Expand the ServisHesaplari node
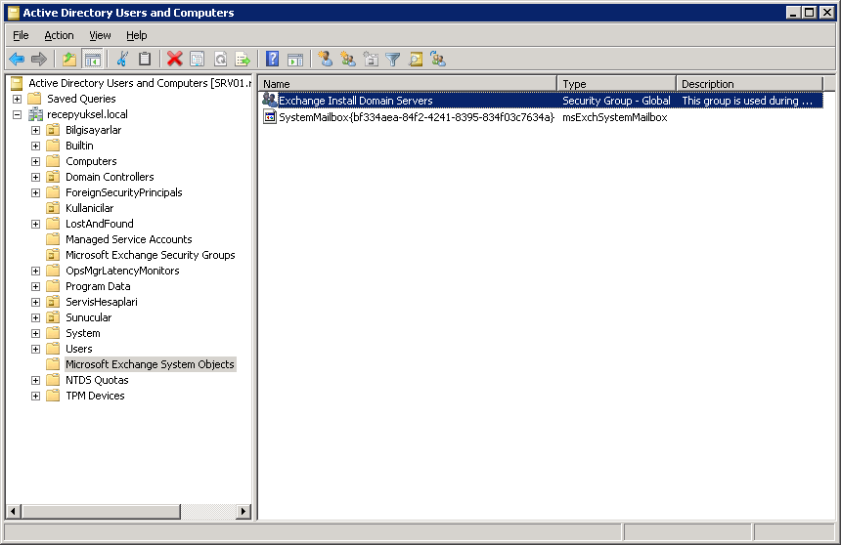The image size is (841, 545). pos(35,302)
